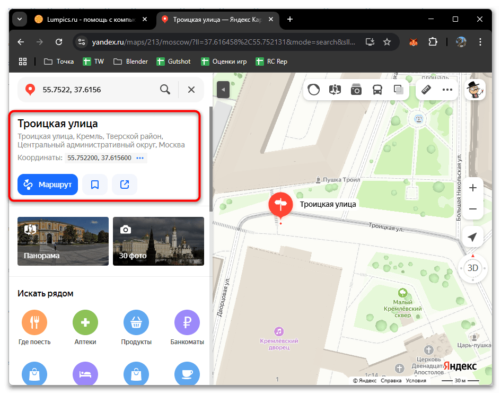Locate my position with the arrow button
The image size is (501, 394).
pos(472,237)
